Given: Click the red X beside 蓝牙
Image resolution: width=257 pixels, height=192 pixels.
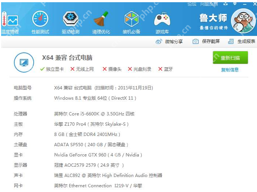Looking at the screenshot, I should [160, 69].
